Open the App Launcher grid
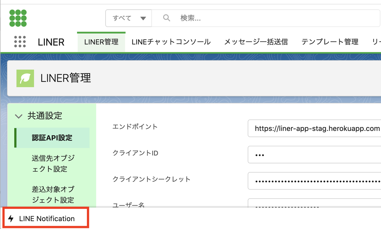381x229 pixels. (x=20, y=42)
